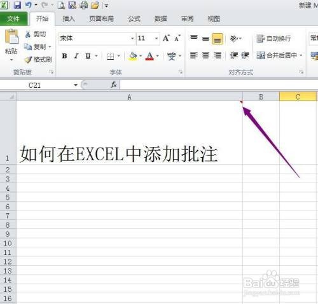Switch to the 页面布局 (Page Layout) tab
318x304 pixels.
[101, 19]
